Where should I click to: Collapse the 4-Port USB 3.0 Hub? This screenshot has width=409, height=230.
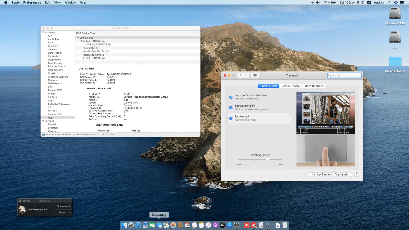coord(81,41)
